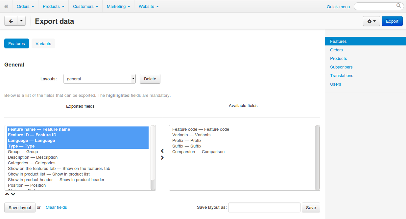406x219 pixels.
Task: Switch to the Variants tab
Action: (43, 43)
